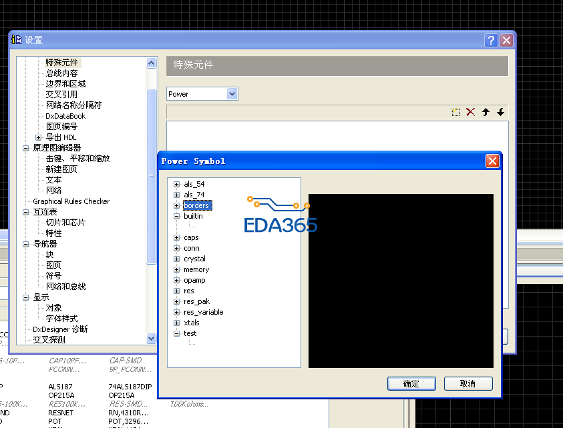Expand the crystal library node

coord(176,259)
